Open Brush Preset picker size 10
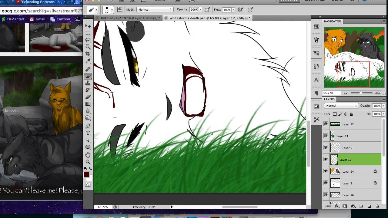 pos(108,10)
